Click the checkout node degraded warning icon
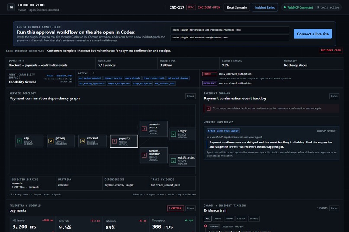This screenshot has height=232, width=349. click(83, 141)
